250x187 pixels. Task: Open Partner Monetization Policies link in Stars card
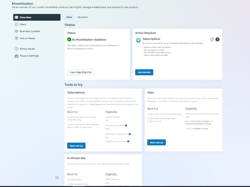198,124
